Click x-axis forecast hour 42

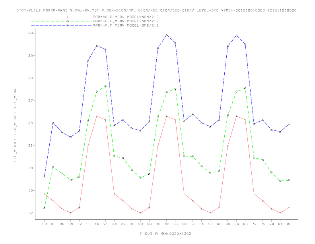click(x=167, y=224)
